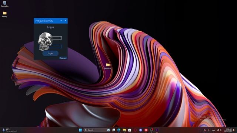The height and width of the screenshot is (133, 237).
Task: Click the blue Login button
Action: pos(50,53)
